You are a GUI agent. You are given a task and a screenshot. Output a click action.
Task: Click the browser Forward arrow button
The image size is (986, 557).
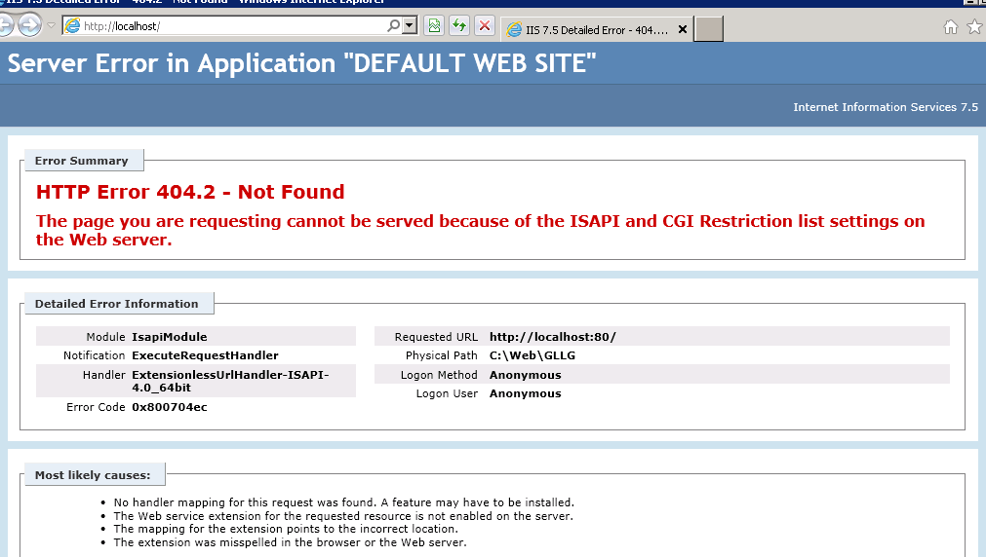click(29, 25)
